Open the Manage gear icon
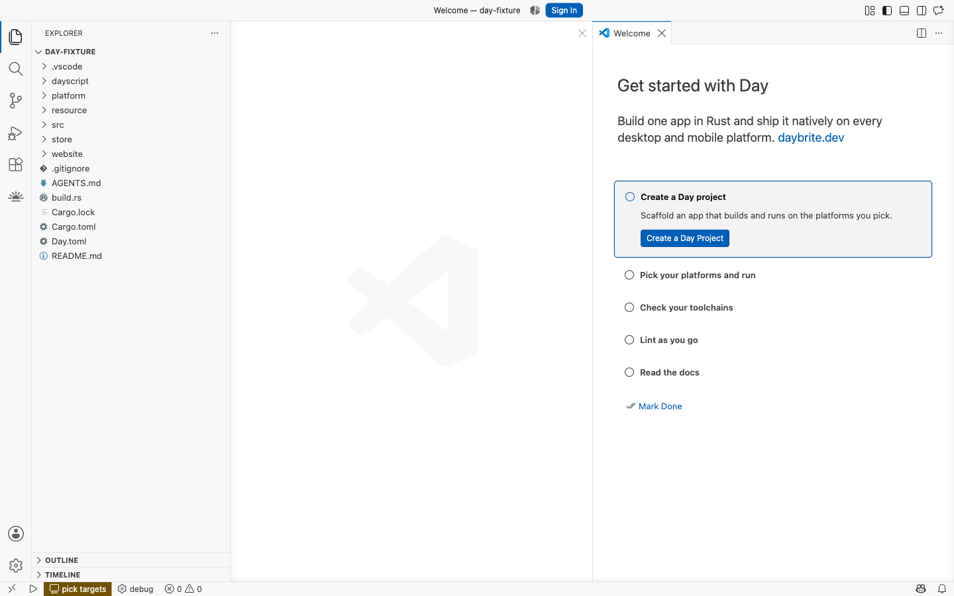 [16, 566]
